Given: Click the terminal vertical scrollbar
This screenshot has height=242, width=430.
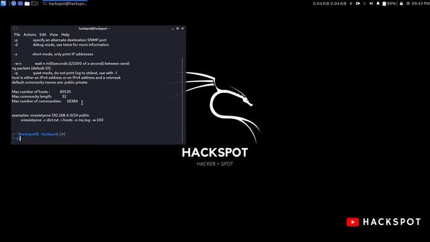Looking at the screenshot, I should point(182,100).
